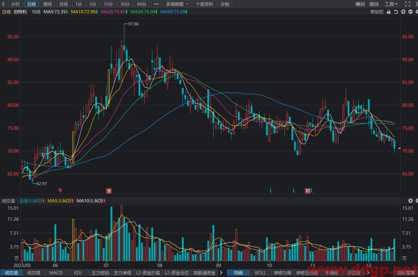Click the 2023/05 date label on the axis
418x277 pixels.
pyautogui.click(x=22, y=265)
